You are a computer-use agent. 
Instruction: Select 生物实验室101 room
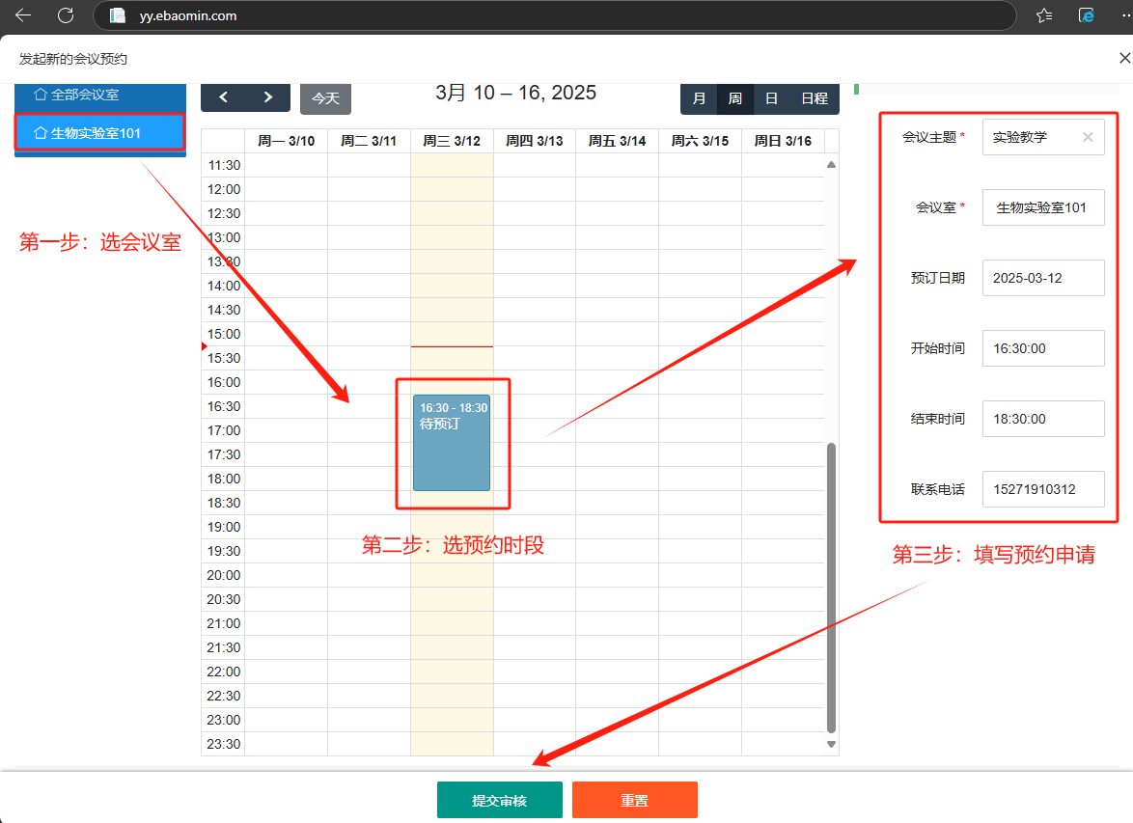[x=99, y=132]
